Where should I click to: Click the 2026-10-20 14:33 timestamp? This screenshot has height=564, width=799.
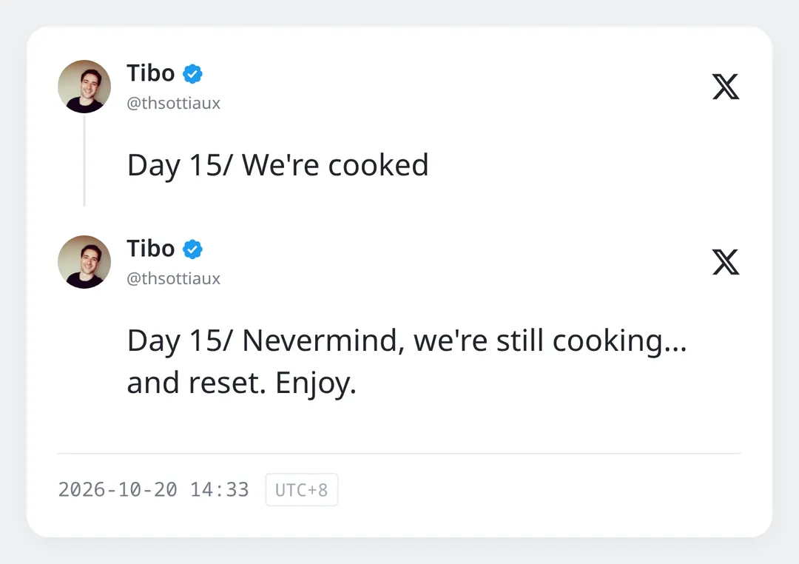(x=153, y=489)
